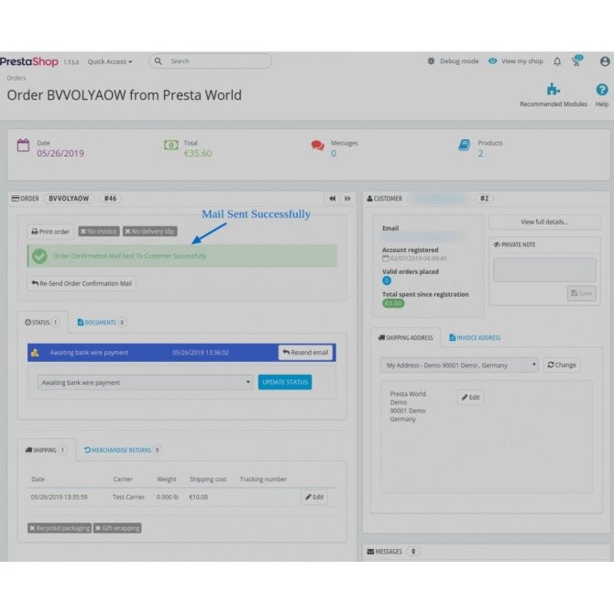Screen dimensions: 614x614
Task: Click the customer #2 badge
Action: 485,199
